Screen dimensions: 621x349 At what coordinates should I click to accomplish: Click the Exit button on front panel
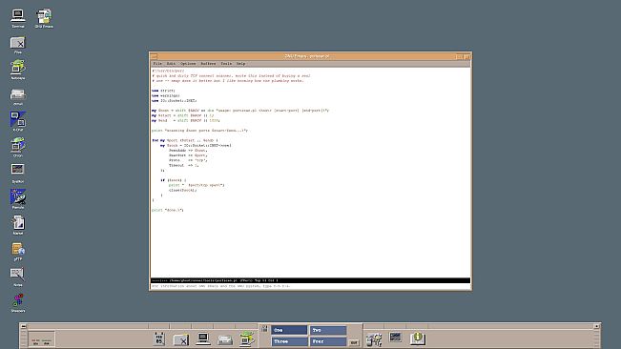coord(354,342)
